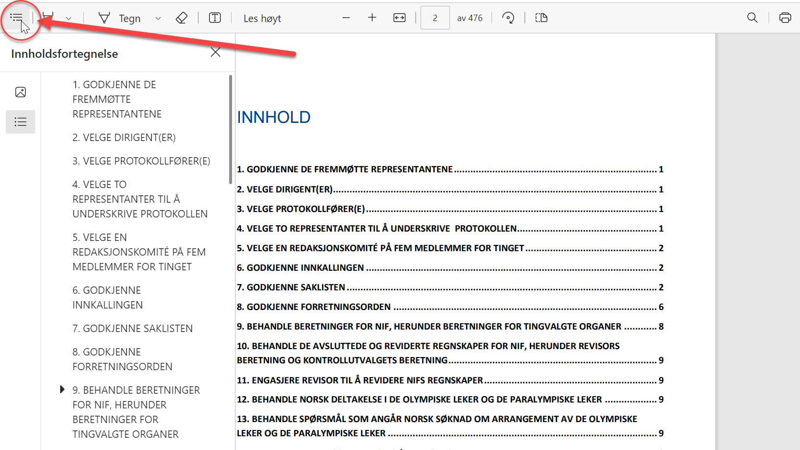The height and width of the screenshot is (450, 800).
Task: Select the eraser tool
Action: pos(182,18)
